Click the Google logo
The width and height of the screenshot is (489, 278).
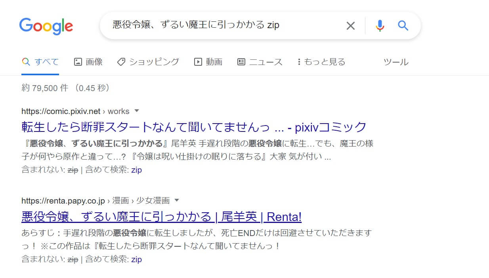point(46,26)
